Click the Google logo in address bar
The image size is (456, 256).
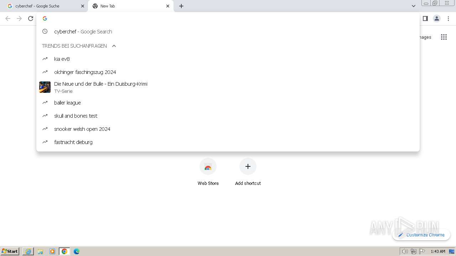click(x=45, y=18)
